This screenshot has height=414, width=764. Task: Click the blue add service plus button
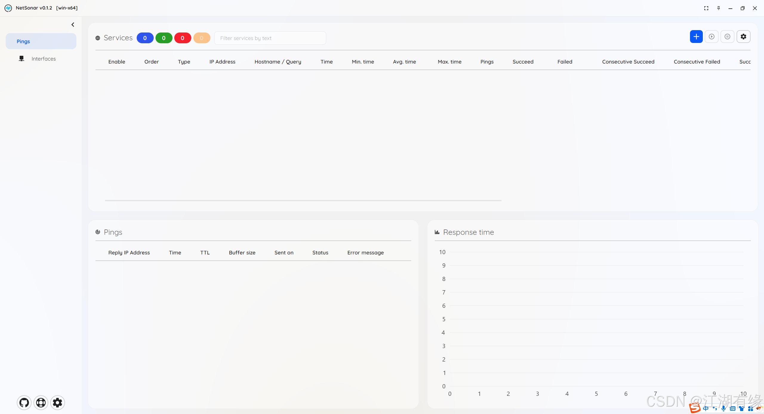pyautogui.click(x=696, y=37)
